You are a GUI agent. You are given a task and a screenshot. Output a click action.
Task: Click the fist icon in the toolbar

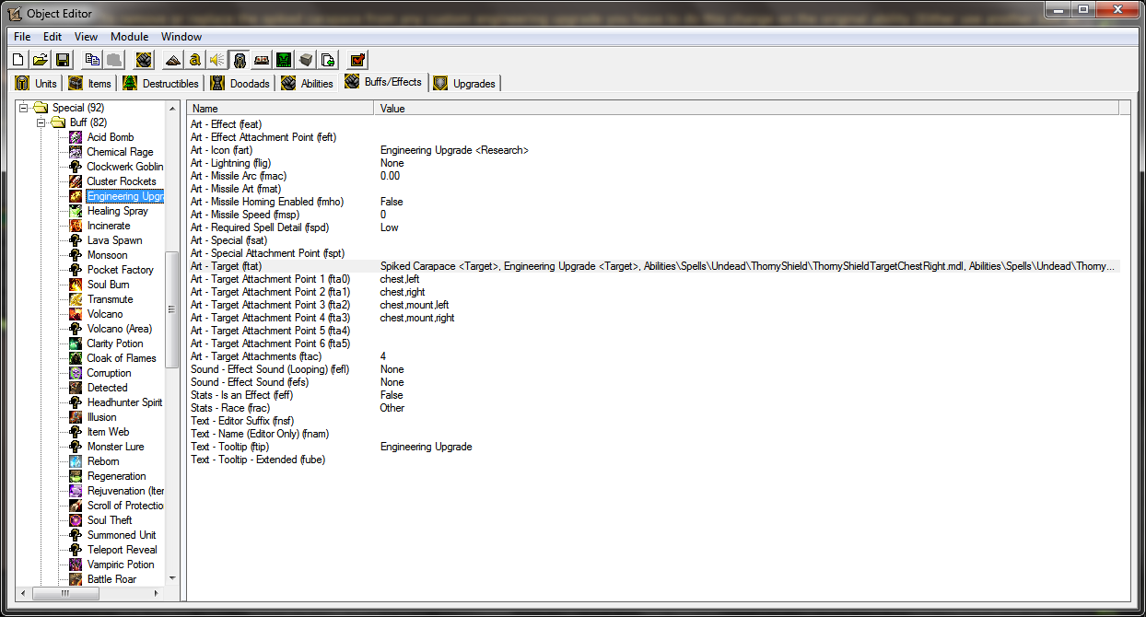tap(144, 60)
